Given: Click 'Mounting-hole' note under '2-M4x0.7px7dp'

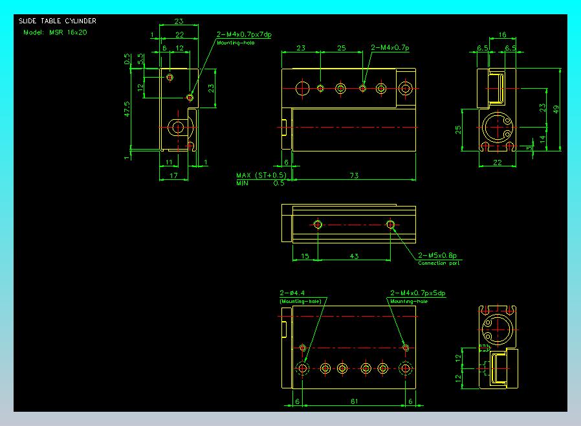Looking at the screenshot, I should tap(236, 43).
